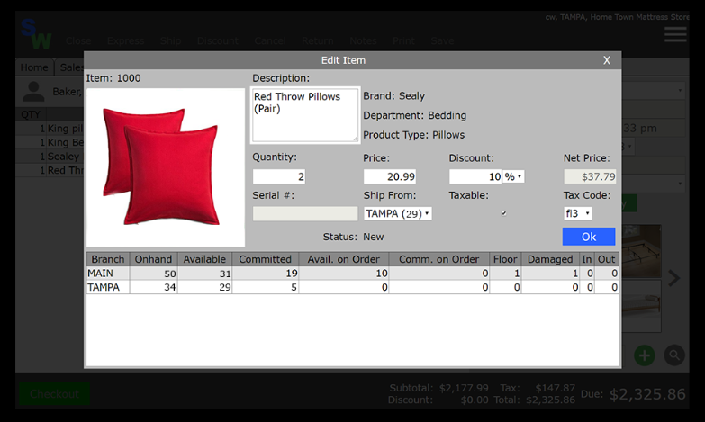Select the MAIN branch row
The image size is (705, 422).
(x=353, y=274)
